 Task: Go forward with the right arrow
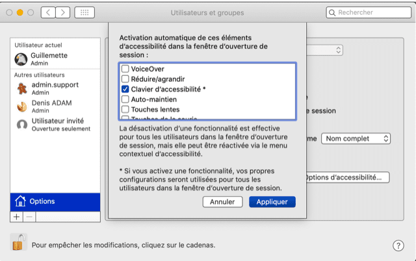63,12
